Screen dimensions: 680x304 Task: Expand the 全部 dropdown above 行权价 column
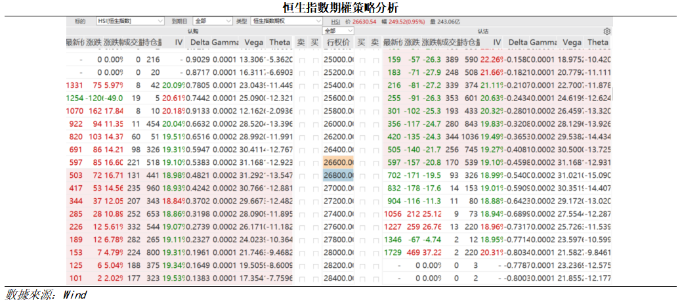click(338, 32)
